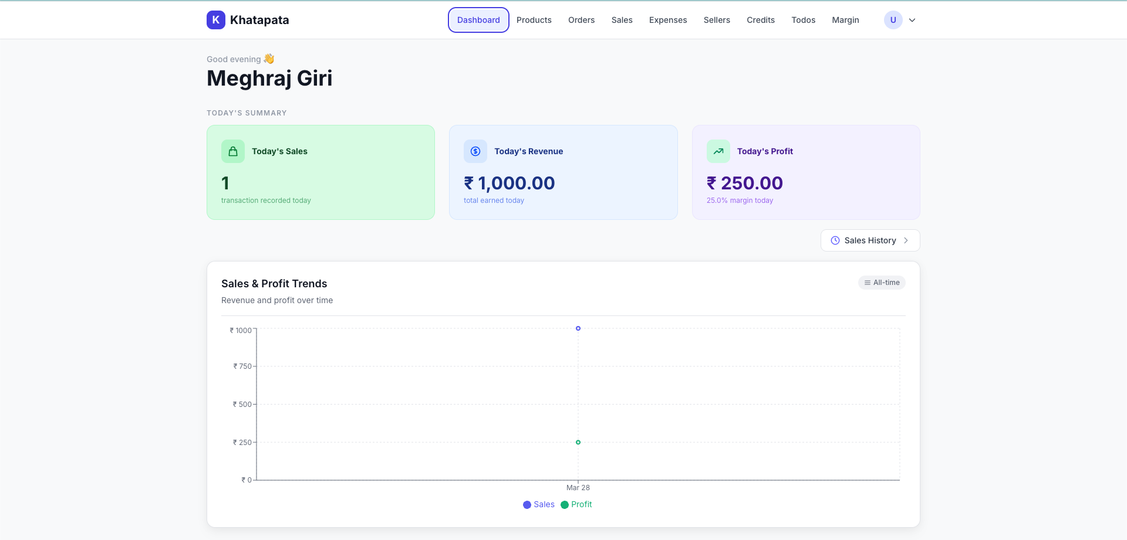Click the right-arrow chevron in Sales History button
The width and height of the screenshot is (1127, 540).
click(906, 240)
